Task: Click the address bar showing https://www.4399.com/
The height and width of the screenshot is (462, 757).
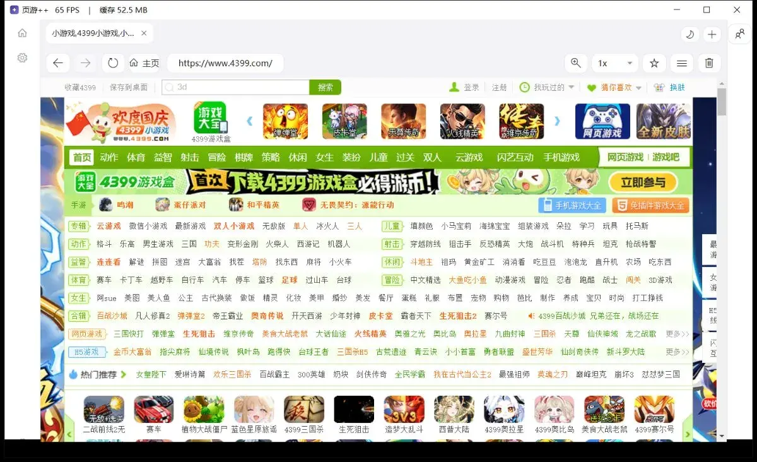Action: [225, 63]
